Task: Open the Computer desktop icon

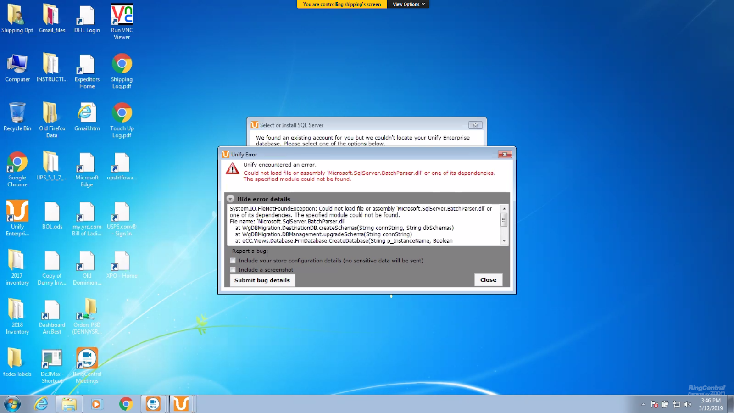Action: pyautogui.click(x=17, y=67)
